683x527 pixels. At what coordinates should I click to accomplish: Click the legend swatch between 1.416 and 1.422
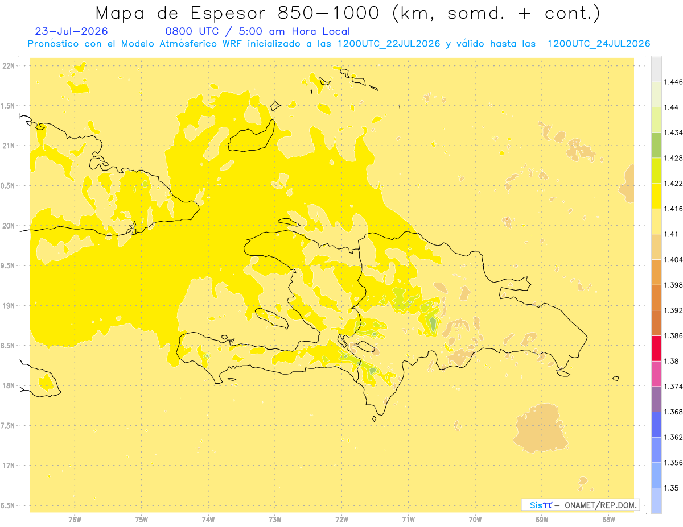(x=656, y=196)
